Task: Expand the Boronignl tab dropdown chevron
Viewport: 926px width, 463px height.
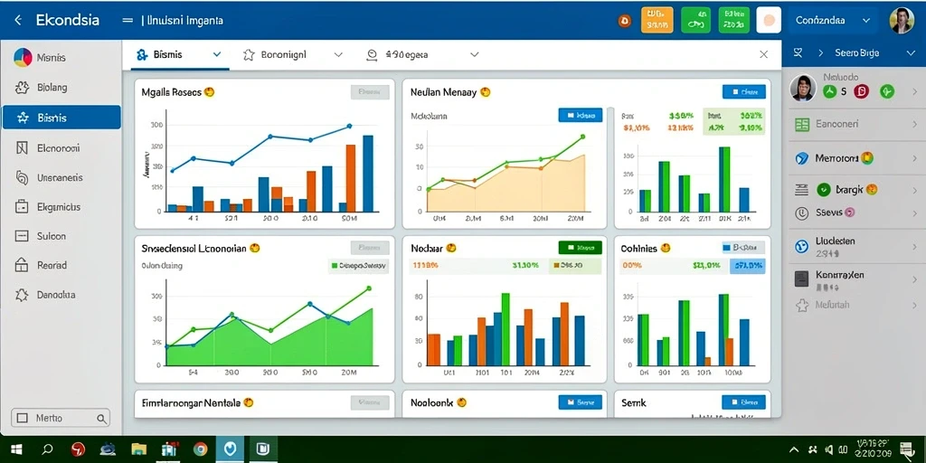Action: tap(338, 54)
